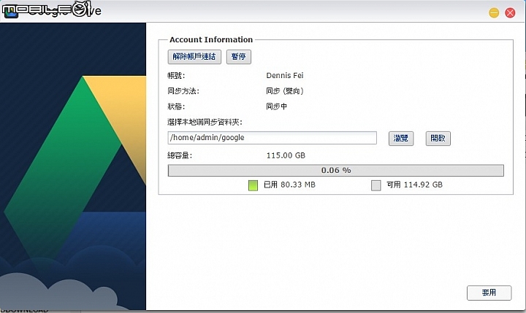Click the Account Information group title
526x313 pixels.
click(211, 39)
